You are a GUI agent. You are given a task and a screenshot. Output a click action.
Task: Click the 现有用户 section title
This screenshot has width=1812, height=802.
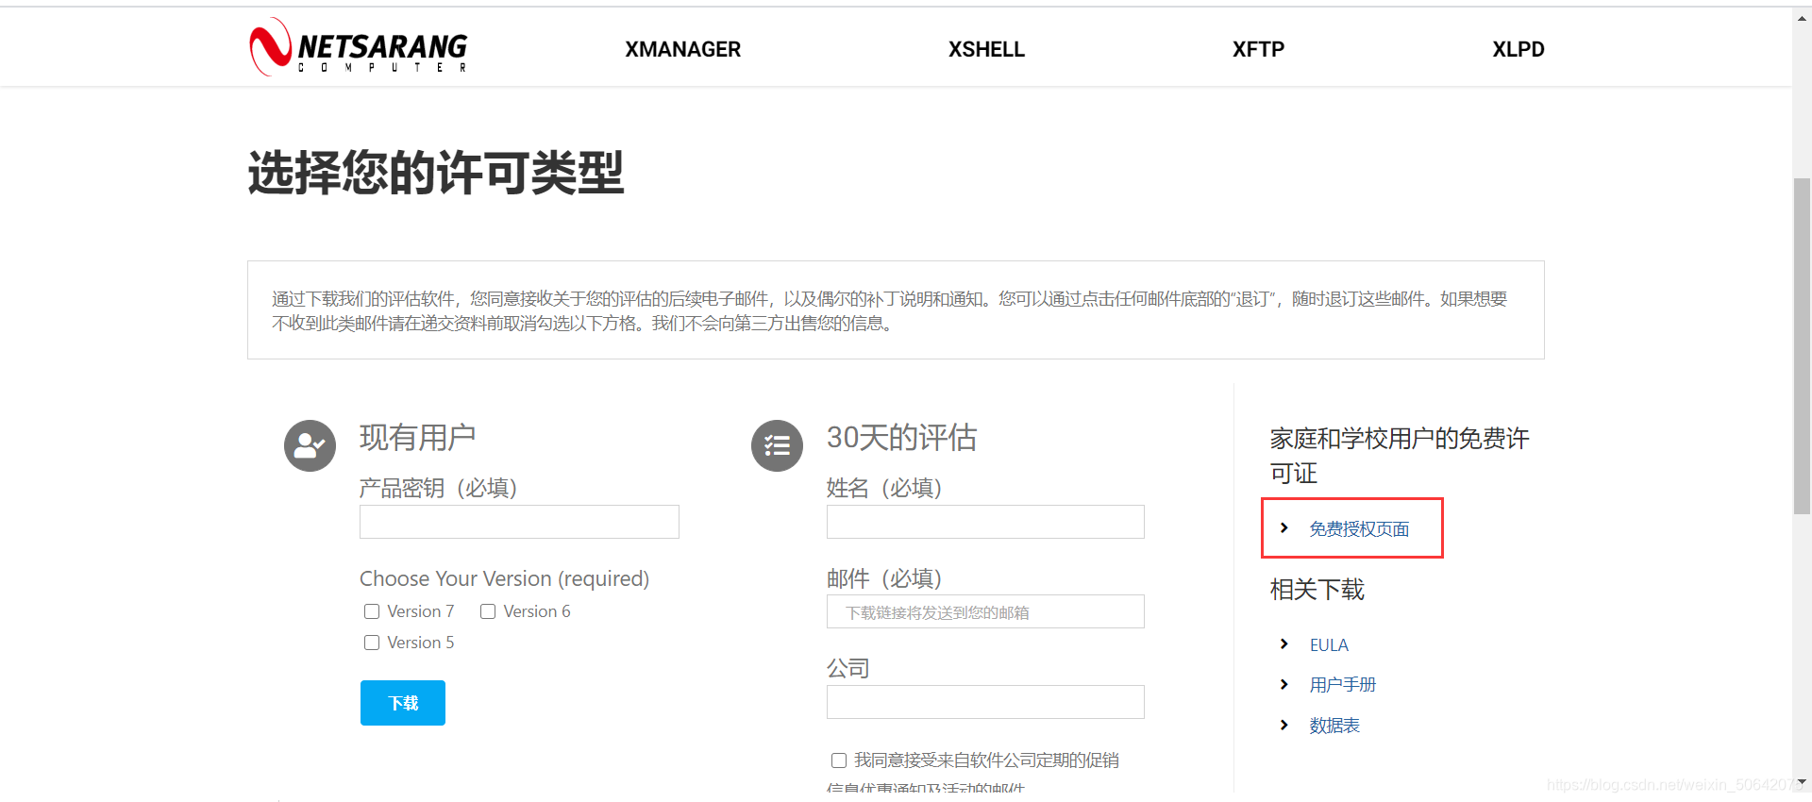point(417,437)
